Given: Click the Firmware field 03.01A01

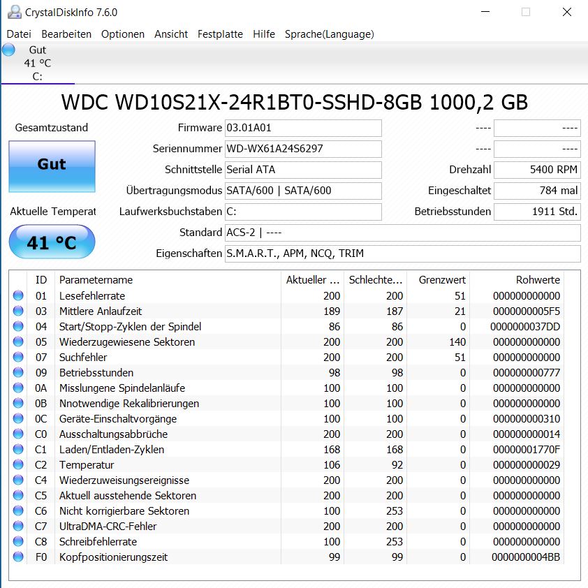Looking at the screenshot, I should point(303,128).
